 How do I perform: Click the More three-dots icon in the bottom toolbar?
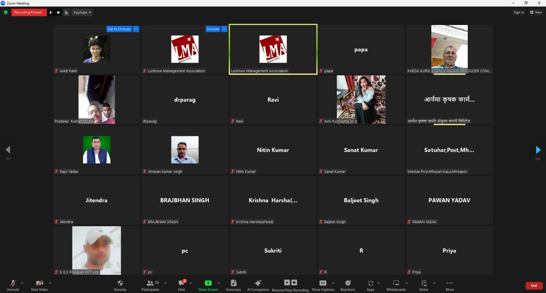(450, 283)
